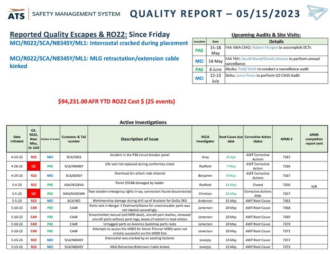Image resolution: width=330 pixels, height=254 pixels.
Task: Click the P18 circuit breaker panel incident description
Action: (x=140, y=155)
